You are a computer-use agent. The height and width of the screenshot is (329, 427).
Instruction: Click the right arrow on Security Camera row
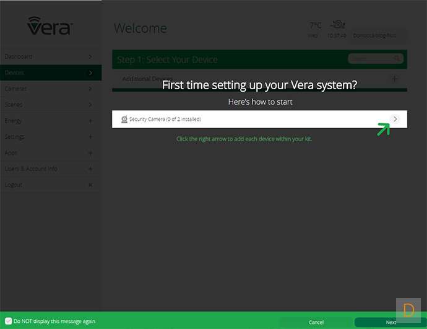[x=395, y=119]
